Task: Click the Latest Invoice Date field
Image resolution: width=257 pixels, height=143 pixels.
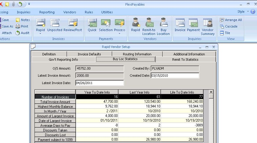Action: (100, 83)
